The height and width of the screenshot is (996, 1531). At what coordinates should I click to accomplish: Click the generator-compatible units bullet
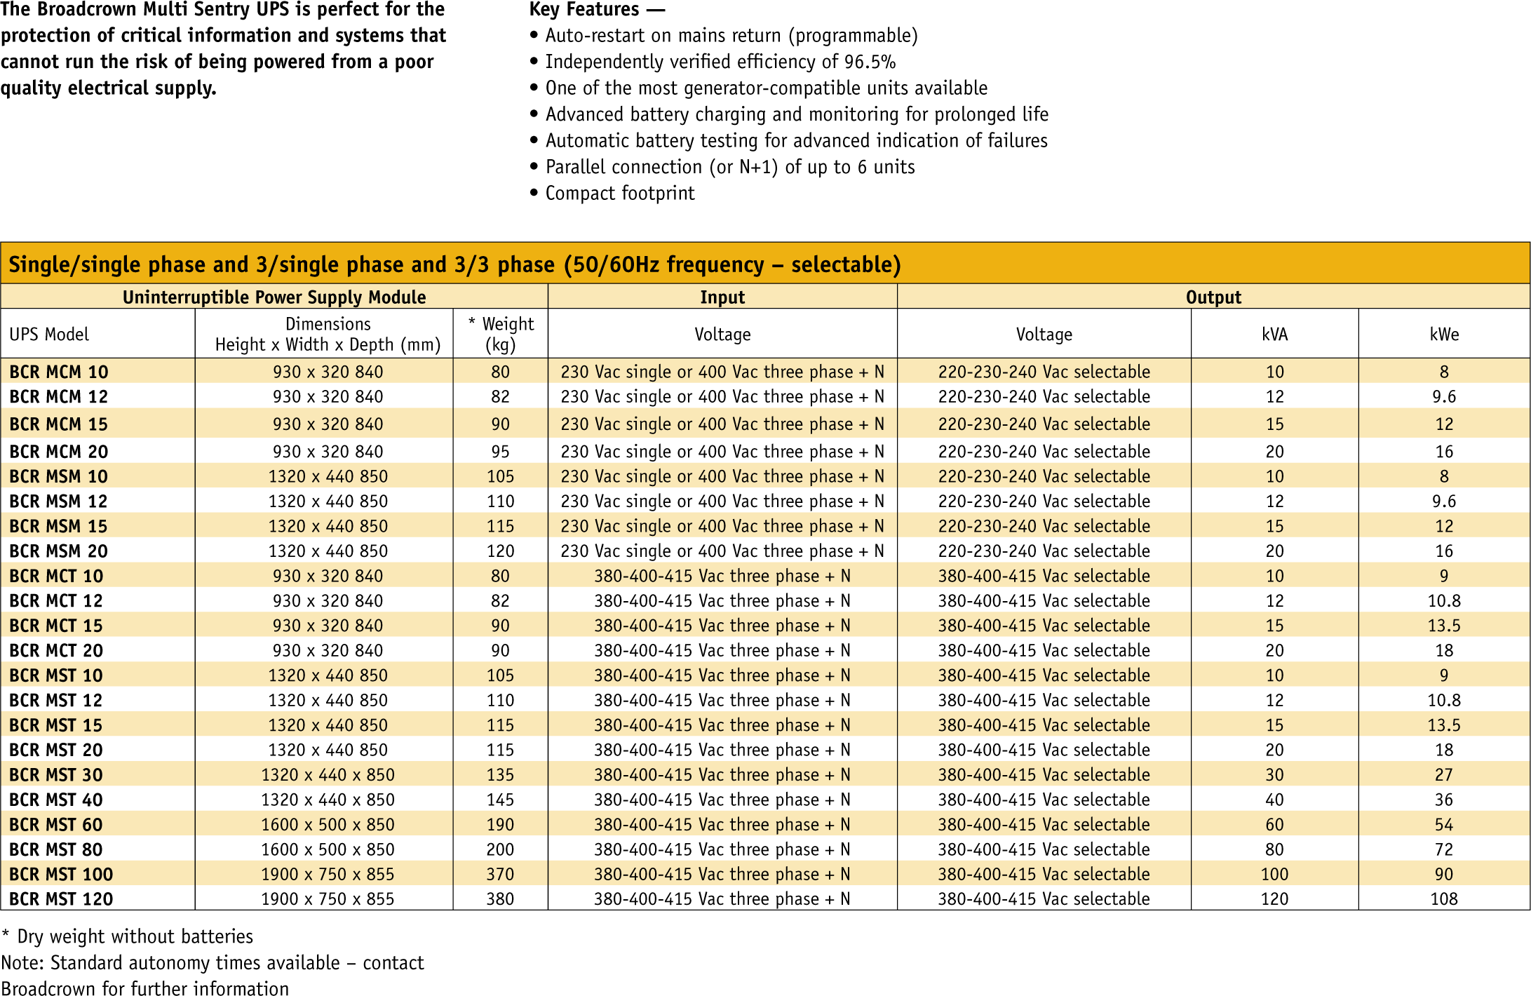(x=759, y=88)
